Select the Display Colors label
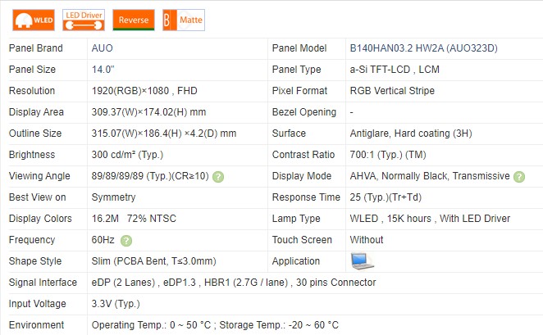This screenshot has height=335, width=543. coord(40,219)
